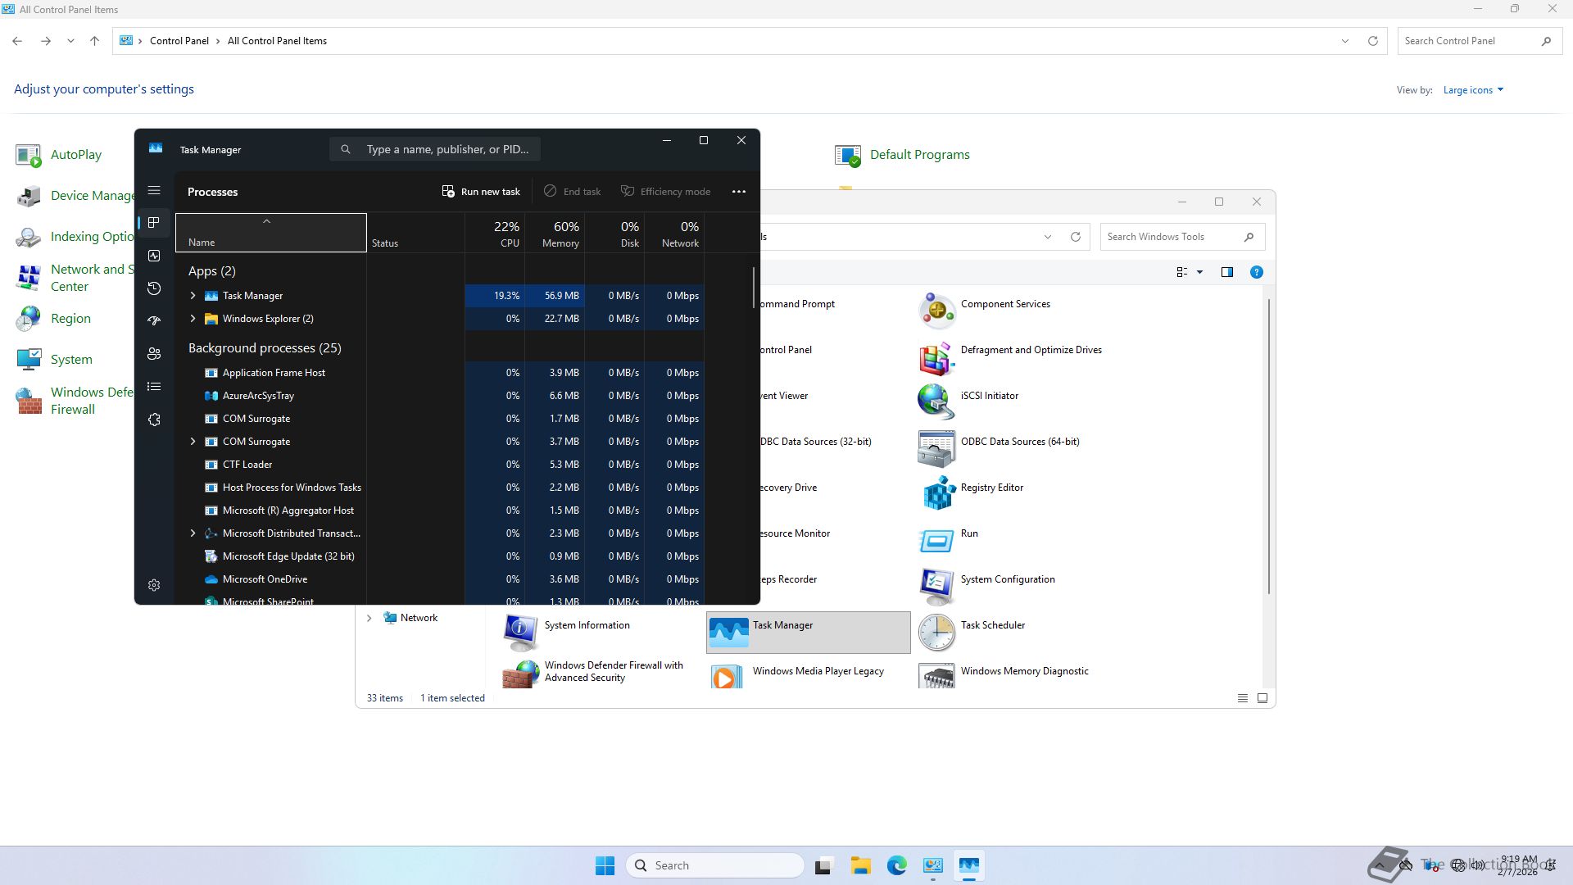Screen dimensions: 1573x885
Task: Toggle the preview pane in Windows Tools
Action: [1226, 272]
